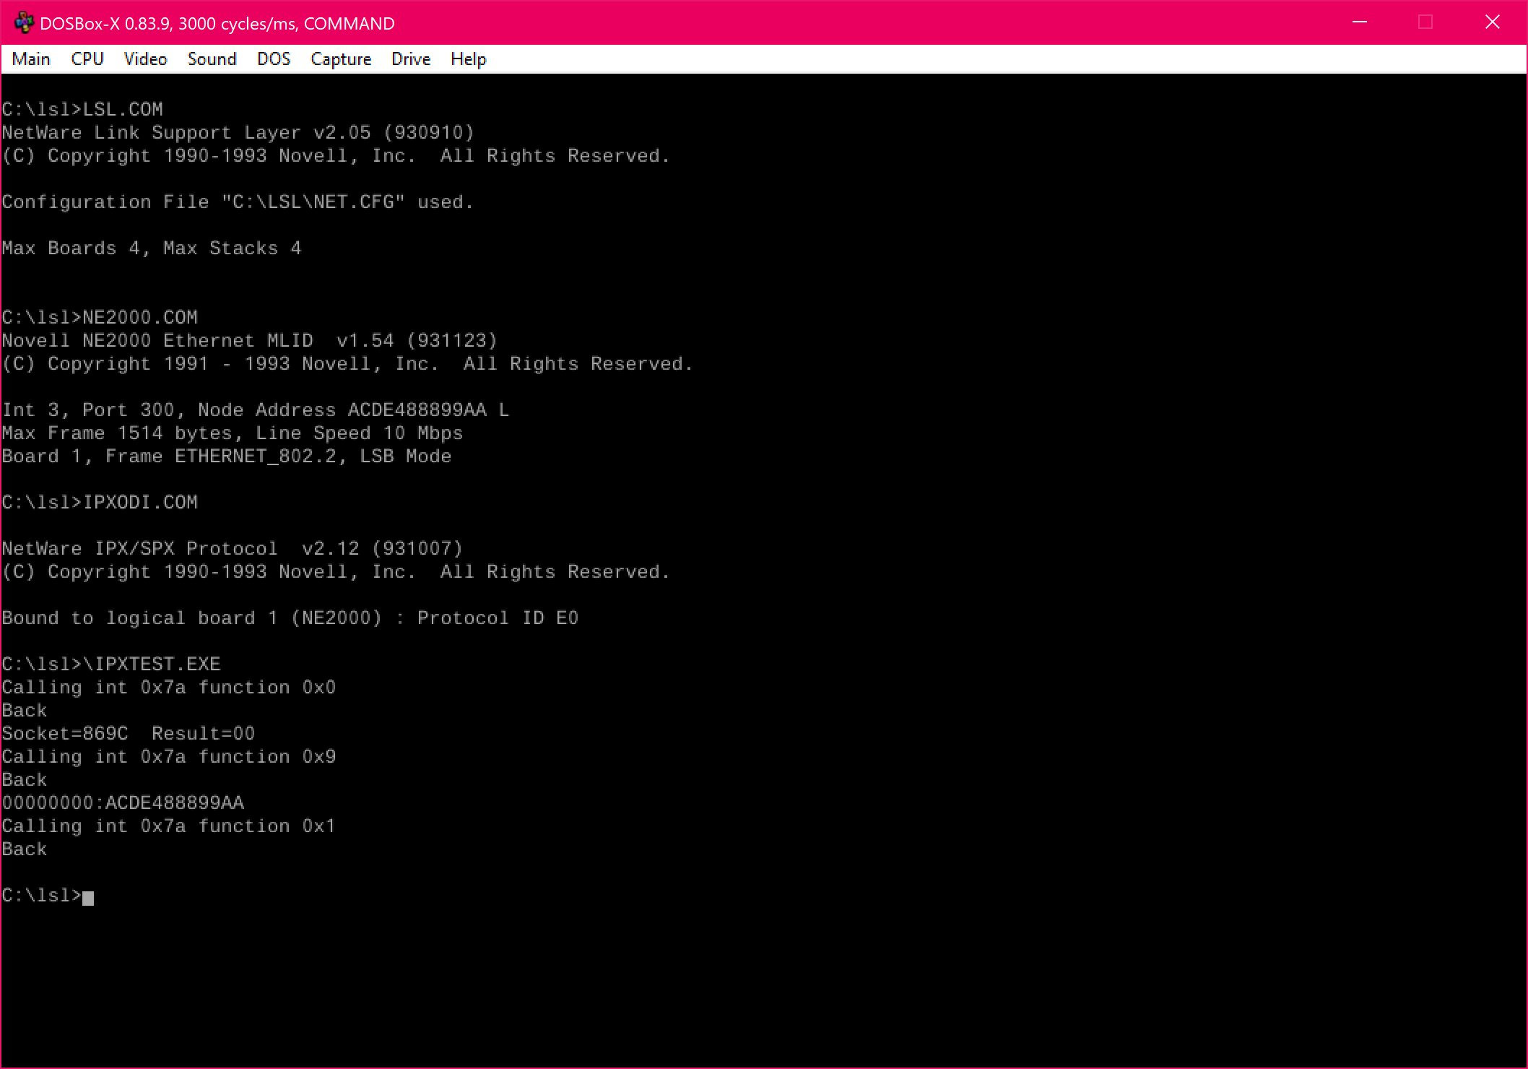
Task: Open the Video menu
Action: point(145,59)
